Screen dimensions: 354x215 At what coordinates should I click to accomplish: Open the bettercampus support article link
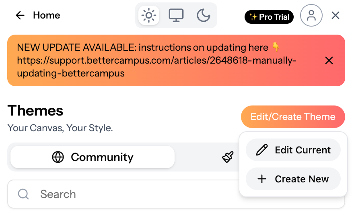coord(156,67)
